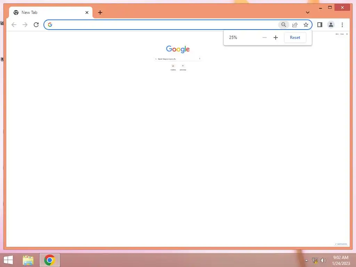356x267 pixels.
Task: Open the profile avatar menu
Action: click(x=331, y=25)
